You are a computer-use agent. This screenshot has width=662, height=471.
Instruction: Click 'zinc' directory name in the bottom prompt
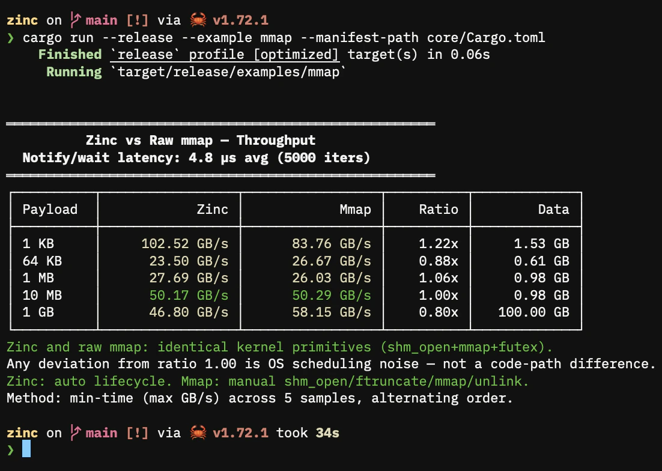pyautogui.click(x=22, y=433)
